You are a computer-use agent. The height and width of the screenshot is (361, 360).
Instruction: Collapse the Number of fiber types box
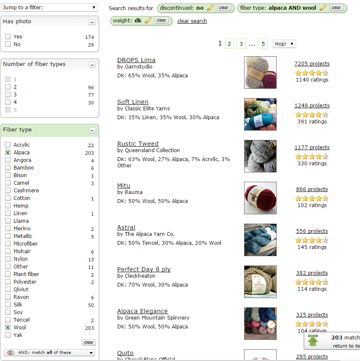[x=92, y=65]
